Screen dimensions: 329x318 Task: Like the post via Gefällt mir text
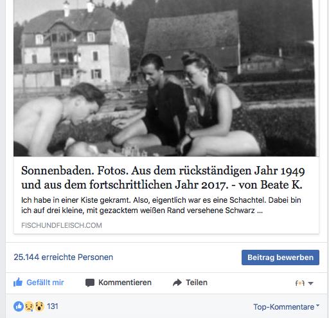[x=45, y=283]
